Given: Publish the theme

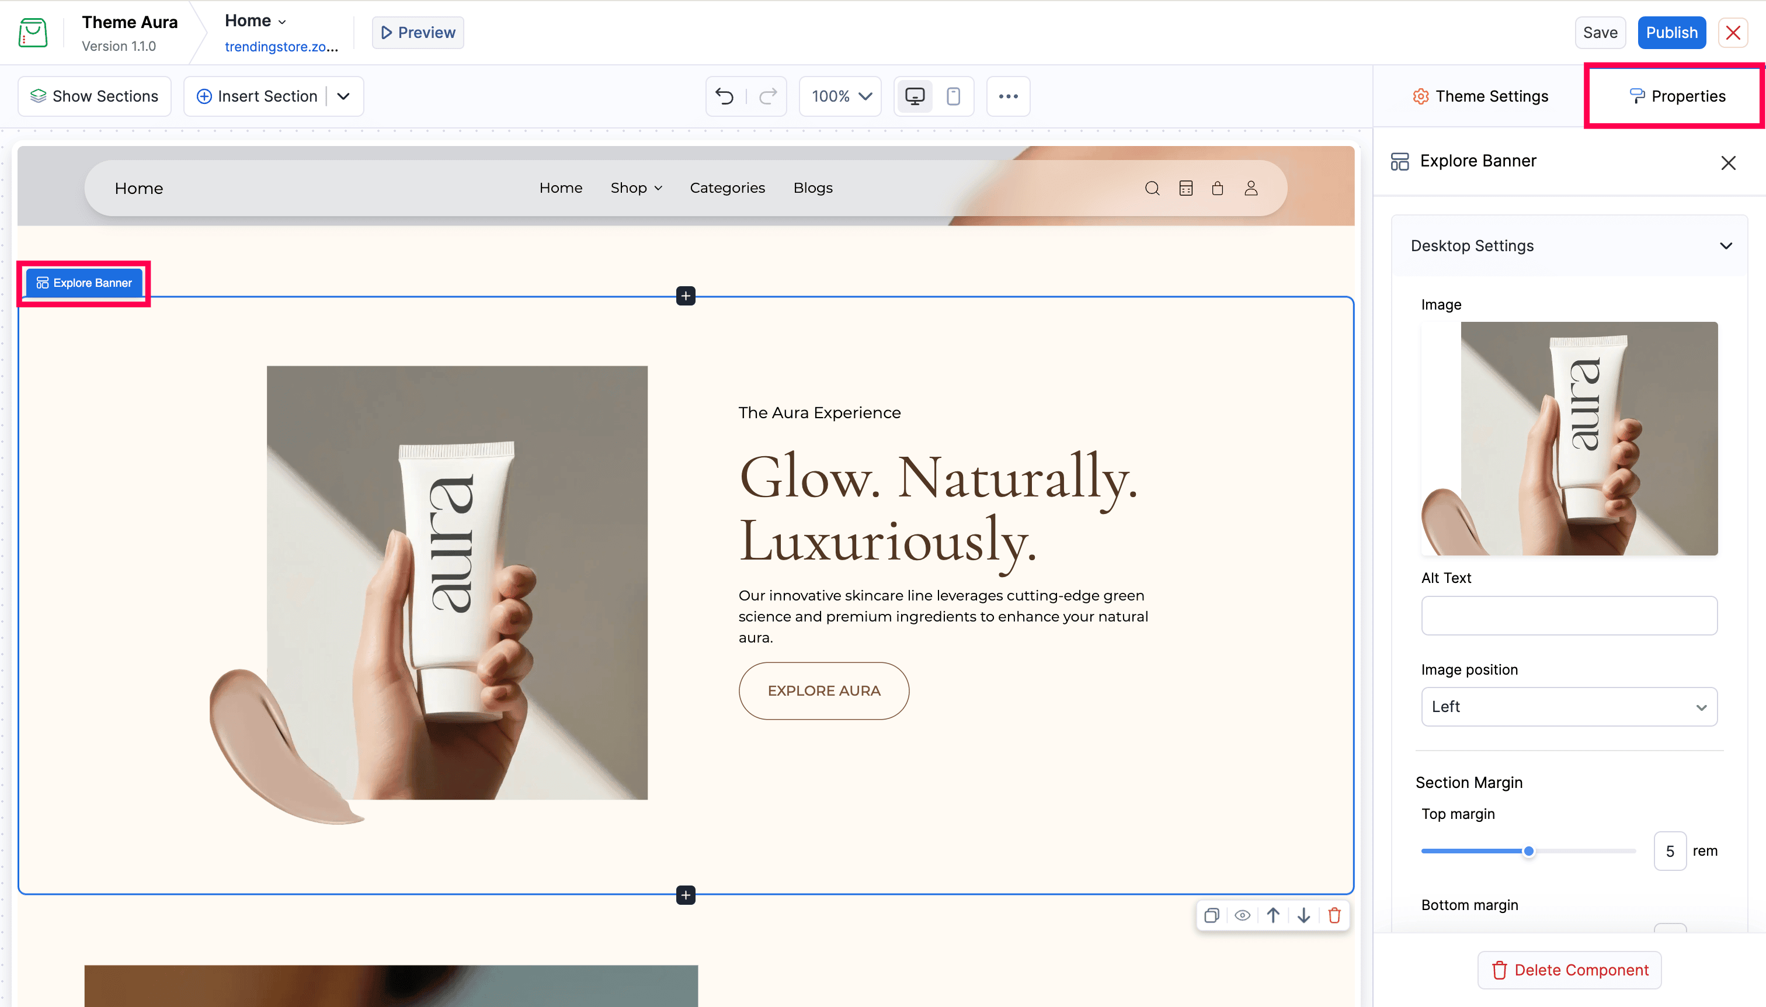Looking at the screenshot, I should (1671, 33).
